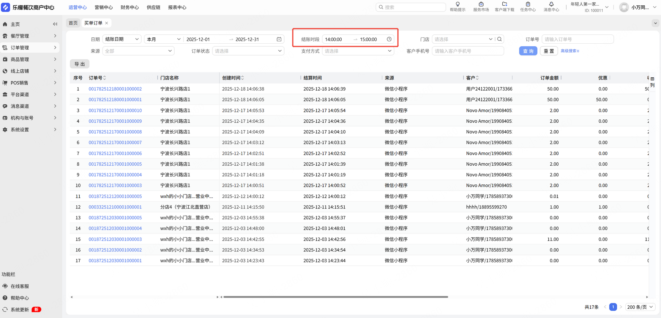Click the horizontal table scrollbar

click(x=335, y=297)
